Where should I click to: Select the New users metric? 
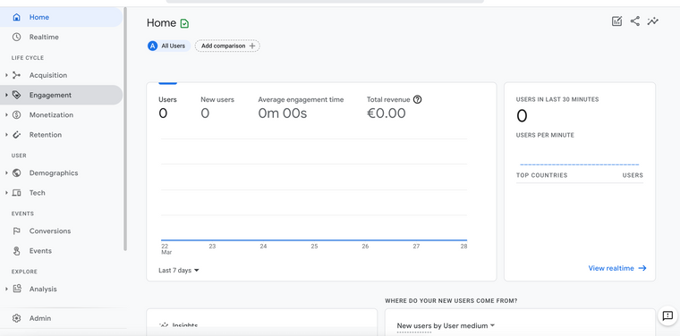click(x=217, y=107)
